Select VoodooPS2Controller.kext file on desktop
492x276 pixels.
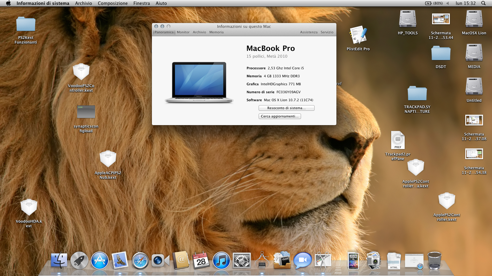click(81, 72)
